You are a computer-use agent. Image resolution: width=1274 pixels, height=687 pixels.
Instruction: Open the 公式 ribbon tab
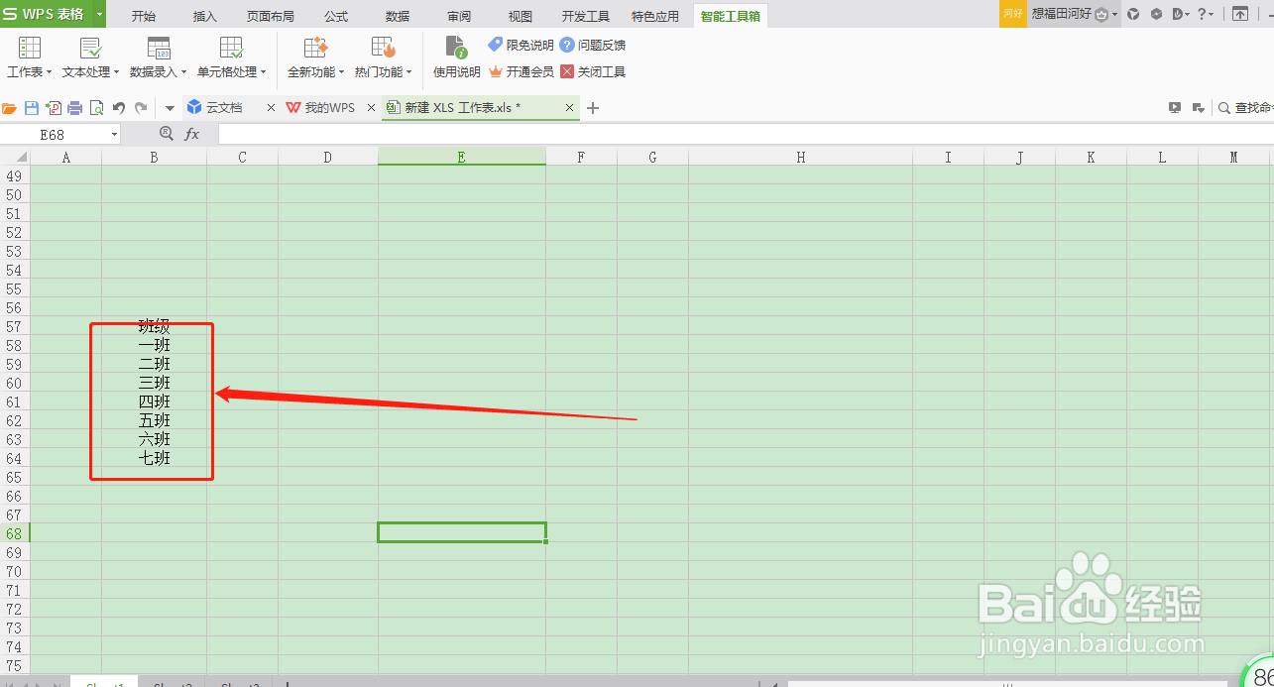point(336,16)
